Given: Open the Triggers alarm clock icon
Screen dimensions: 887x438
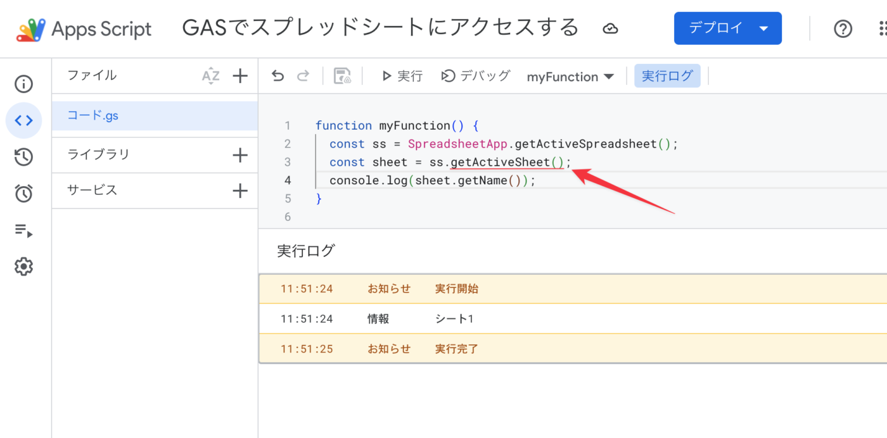Looking at the screenshot, I should point(23,193).
